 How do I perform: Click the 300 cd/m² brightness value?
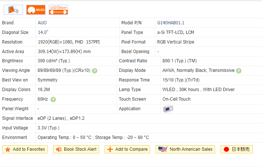click(x=54, y=61)
